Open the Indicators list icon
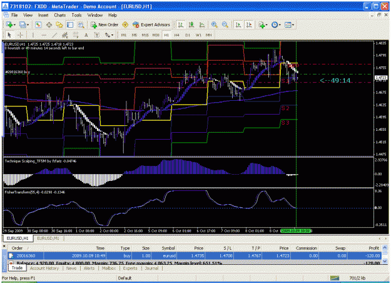The width and height of the screenshot is (391, 283). (x=262, y=24)
